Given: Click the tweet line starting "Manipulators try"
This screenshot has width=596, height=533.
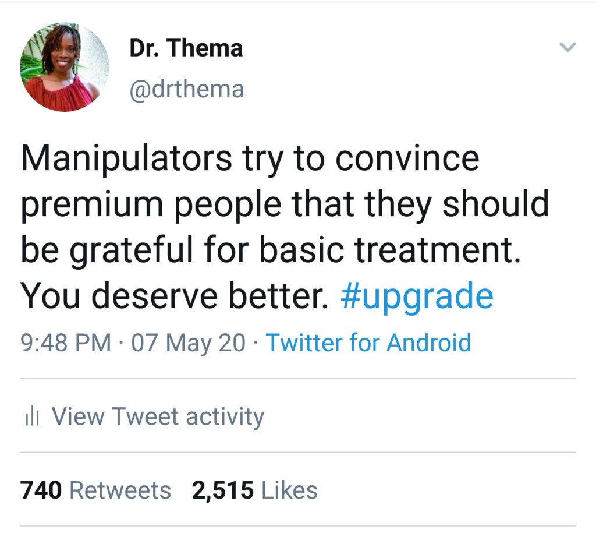Looking at the screenshot, I should [x=250, y=158].
